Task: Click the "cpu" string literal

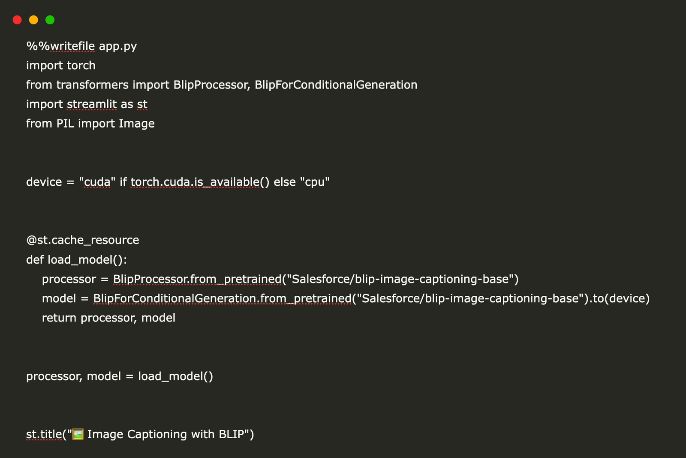Action: click(315, 182)
